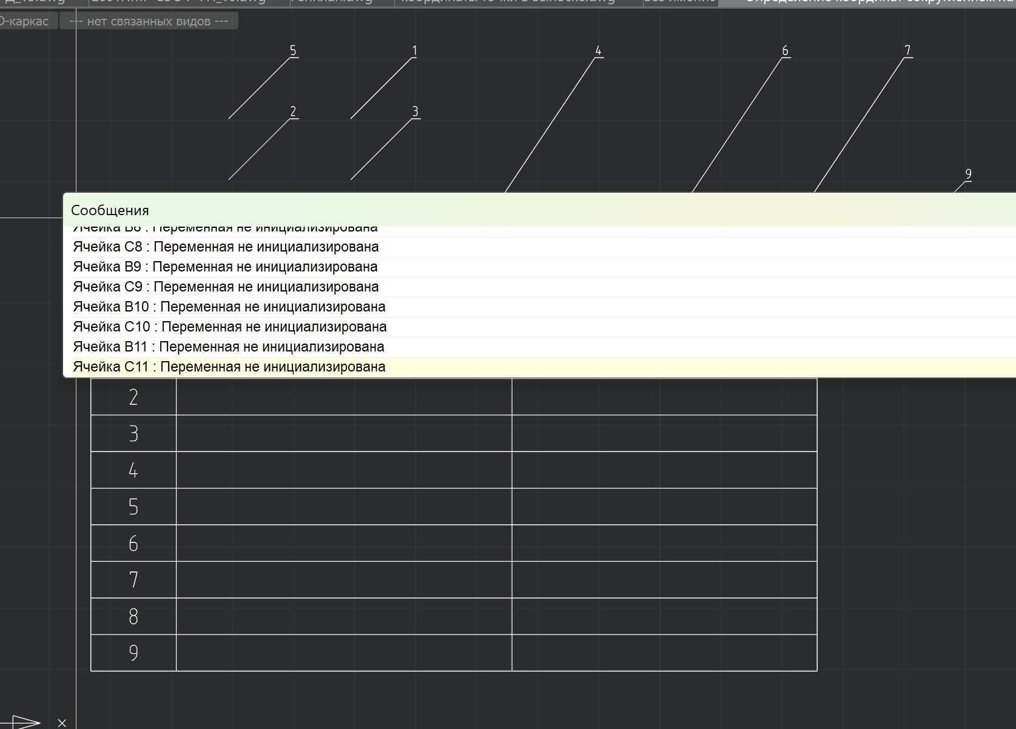1016x729 pixels.
Task: Select leader callout labeled 4
Action: pyautogui.click(x=598, y=51)
